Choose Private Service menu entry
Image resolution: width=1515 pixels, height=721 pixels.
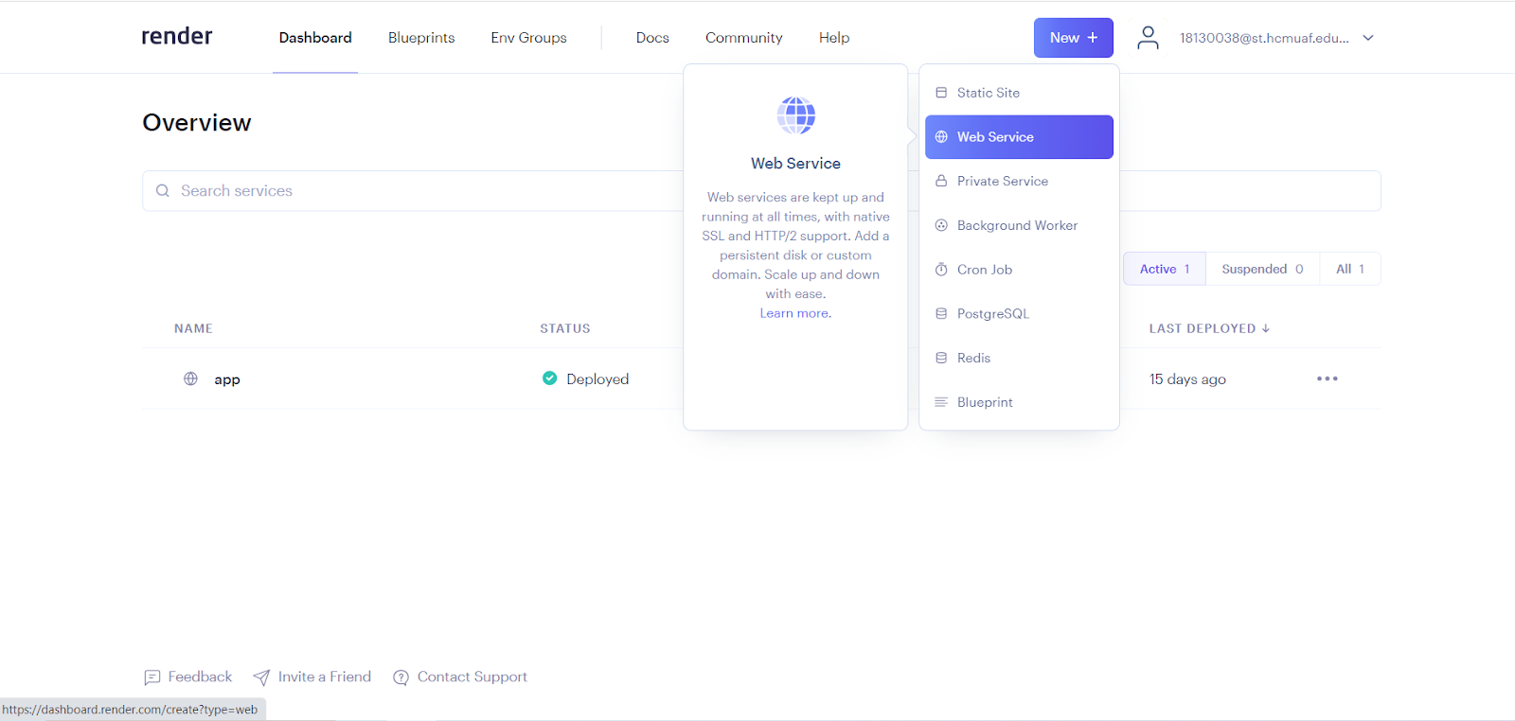[x=1019, y=181]
